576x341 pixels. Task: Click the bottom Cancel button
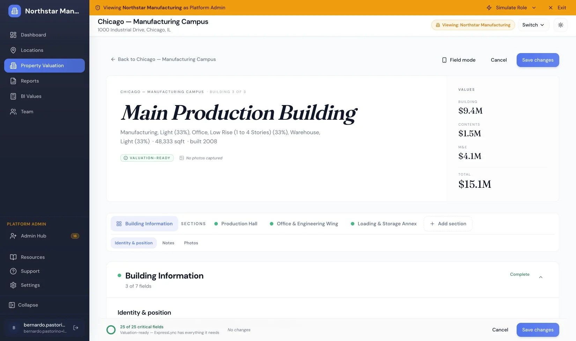tap(500, 330)
